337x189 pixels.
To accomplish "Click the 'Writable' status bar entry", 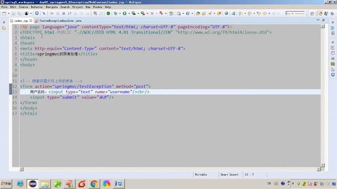I will (201, 175).
